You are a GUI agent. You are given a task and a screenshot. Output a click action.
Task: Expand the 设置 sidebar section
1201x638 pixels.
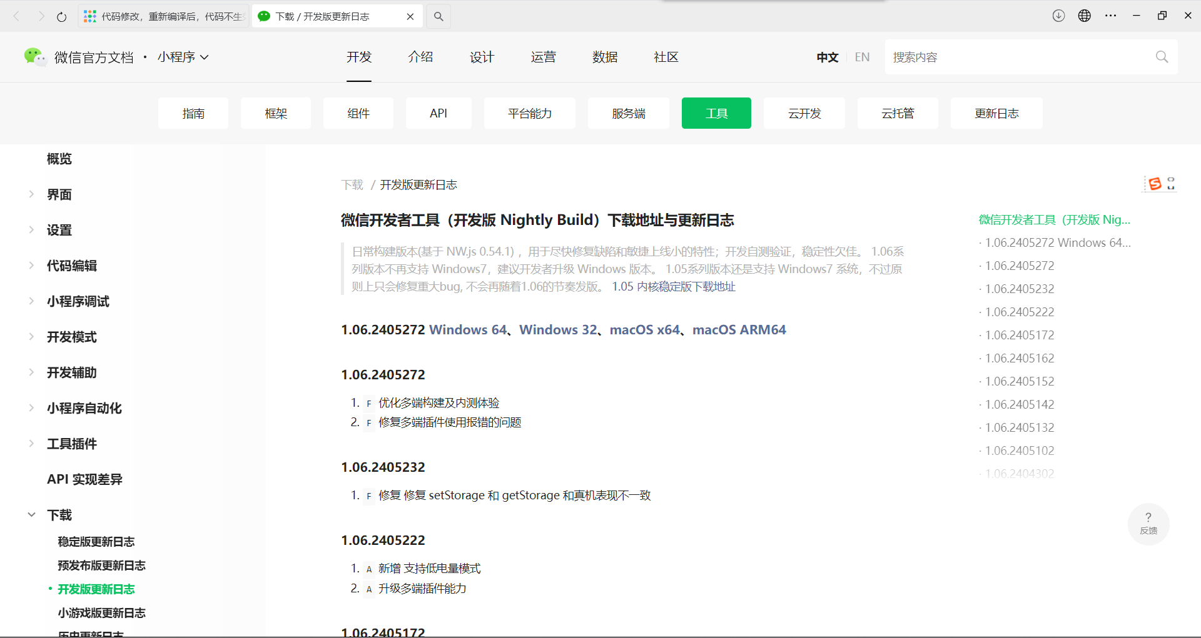coord(31,230)
